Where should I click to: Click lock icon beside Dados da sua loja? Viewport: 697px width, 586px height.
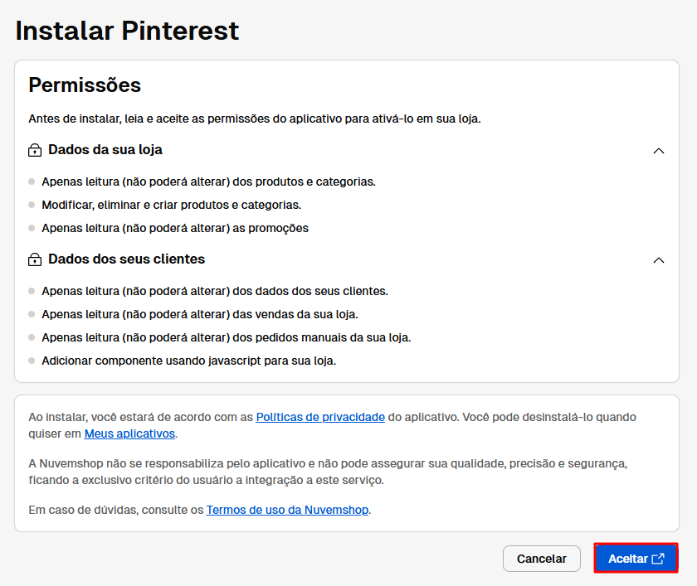(35, 150)
